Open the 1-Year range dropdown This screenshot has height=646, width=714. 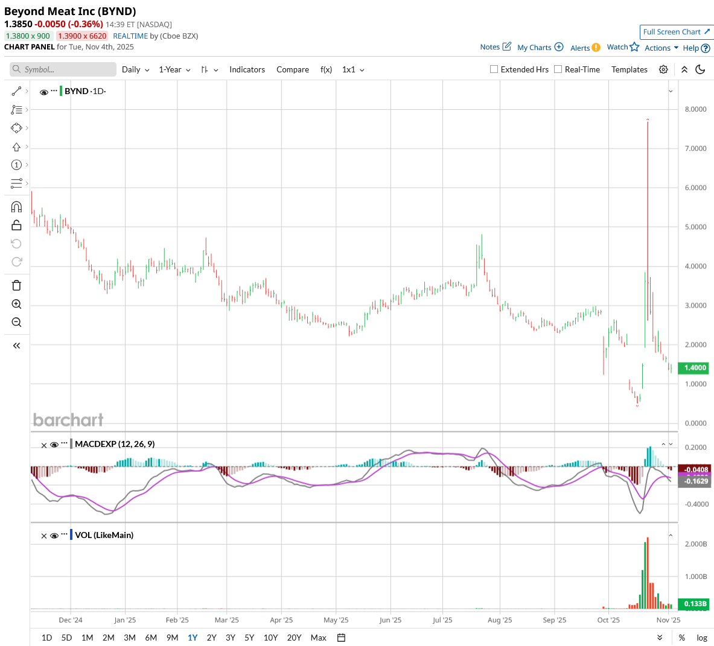[x=174, y=69]
